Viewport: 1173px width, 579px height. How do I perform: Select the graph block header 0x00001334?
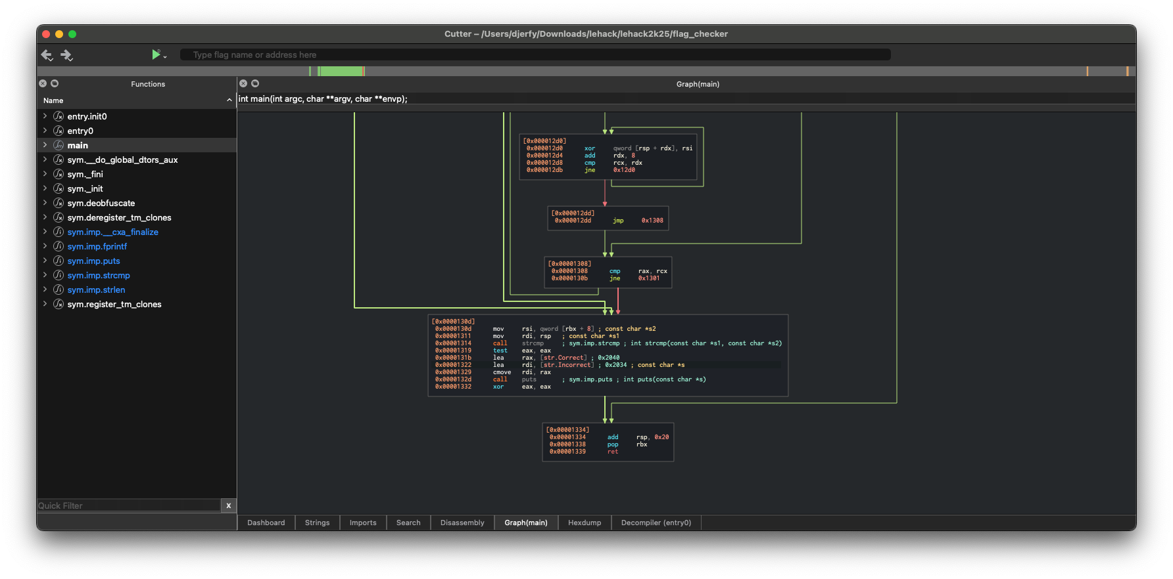point(567,430)
